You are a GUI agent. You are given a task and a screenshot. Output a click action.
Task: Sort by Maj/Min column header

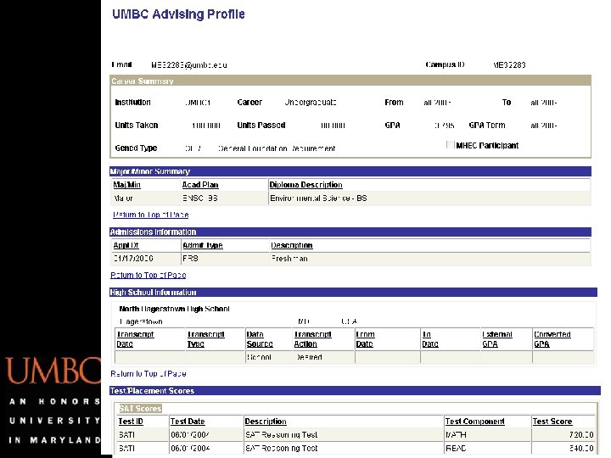(x=126, y=185)
